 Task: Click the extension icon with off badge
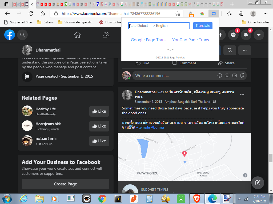click(x=191, y=14)
